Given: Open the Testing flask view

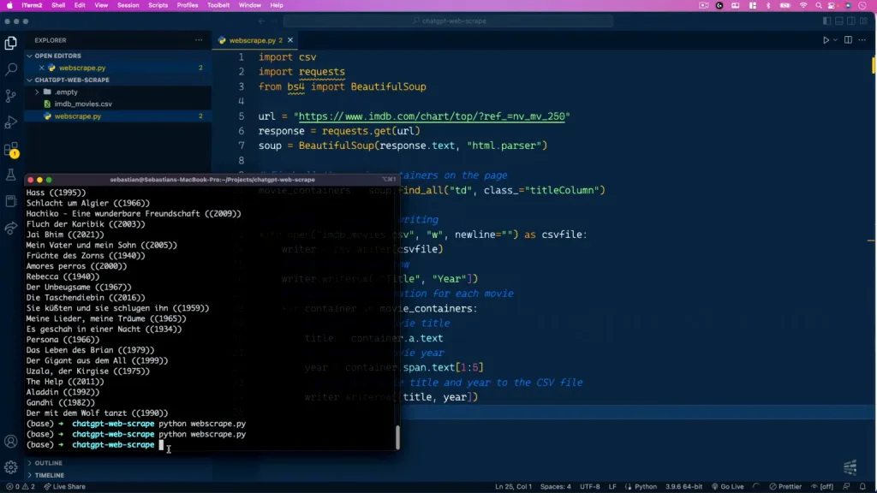Looking at the screenshot, I should (x=10, y=175).
